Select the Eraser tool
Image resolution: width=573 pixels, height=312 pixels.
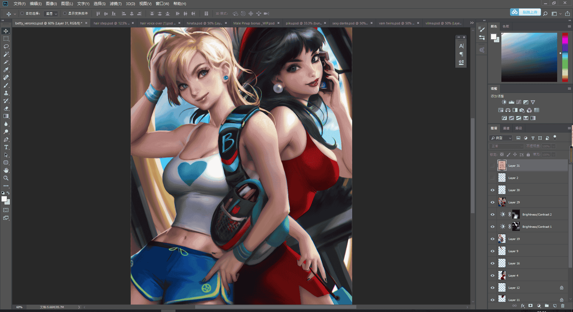pyautogui.click(x=6, y=108)
